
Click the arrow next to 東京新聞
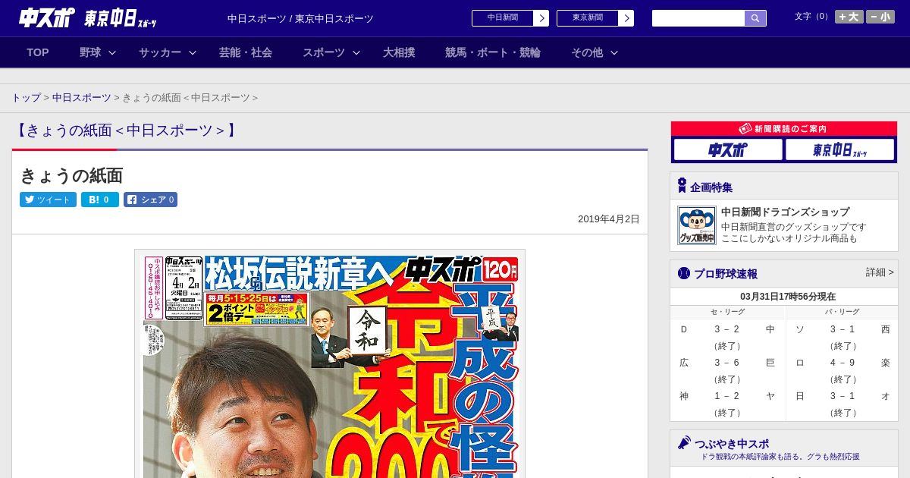pos(626,18)
